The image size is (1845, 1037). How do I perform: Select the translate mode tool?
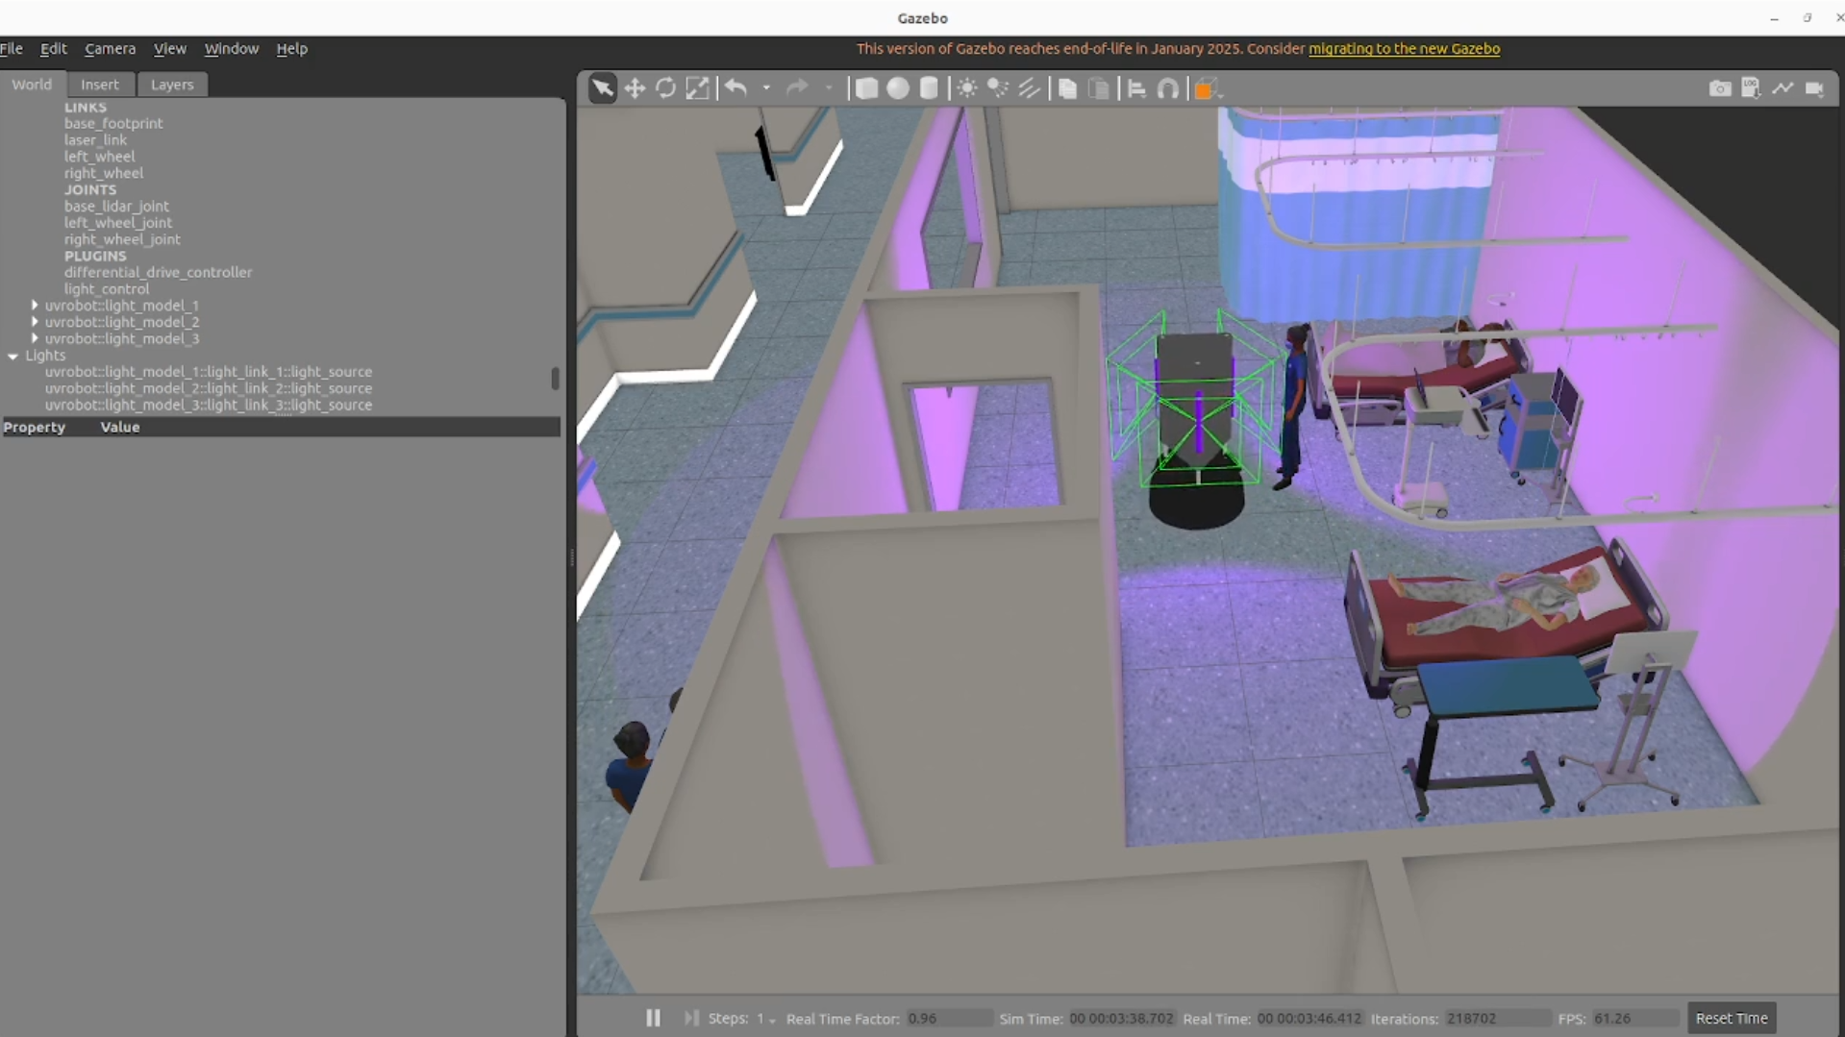tap(635, 88)
